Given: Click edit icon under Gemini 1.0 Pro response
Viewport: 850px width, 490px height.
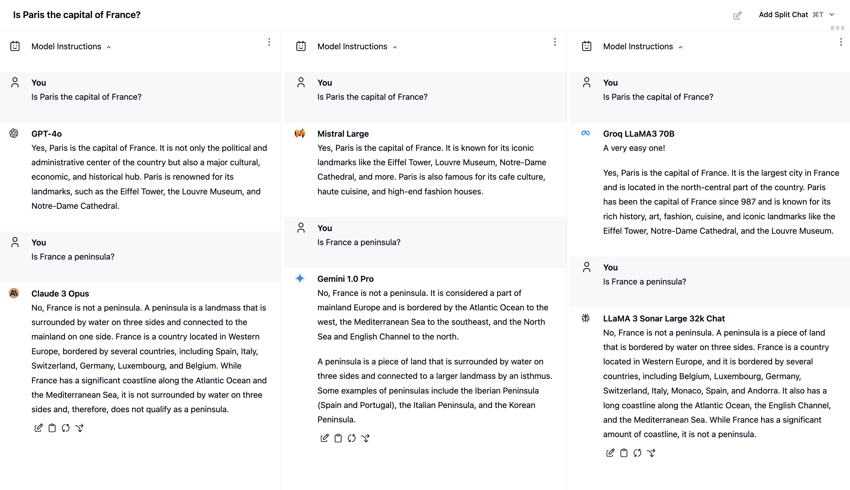Looking at the screenshot, I should click(x=324, y=438).
